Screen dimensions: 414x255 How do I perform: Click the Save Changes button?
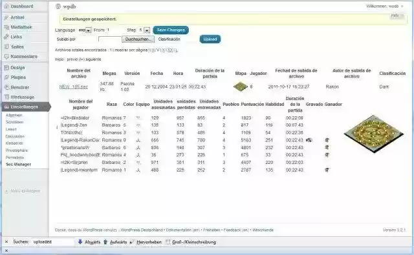click(171, 30)
